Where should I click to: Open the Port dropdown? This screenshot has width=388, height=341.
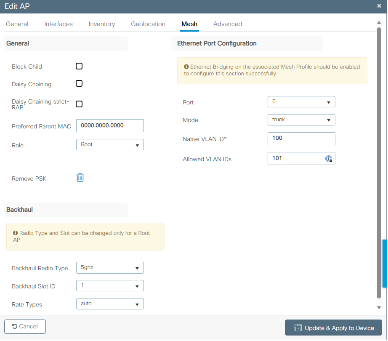pos(301,102)
